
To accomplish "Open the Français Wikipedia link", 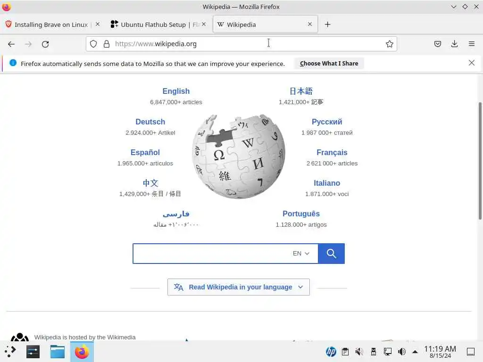I will click(x=332, y=152).
